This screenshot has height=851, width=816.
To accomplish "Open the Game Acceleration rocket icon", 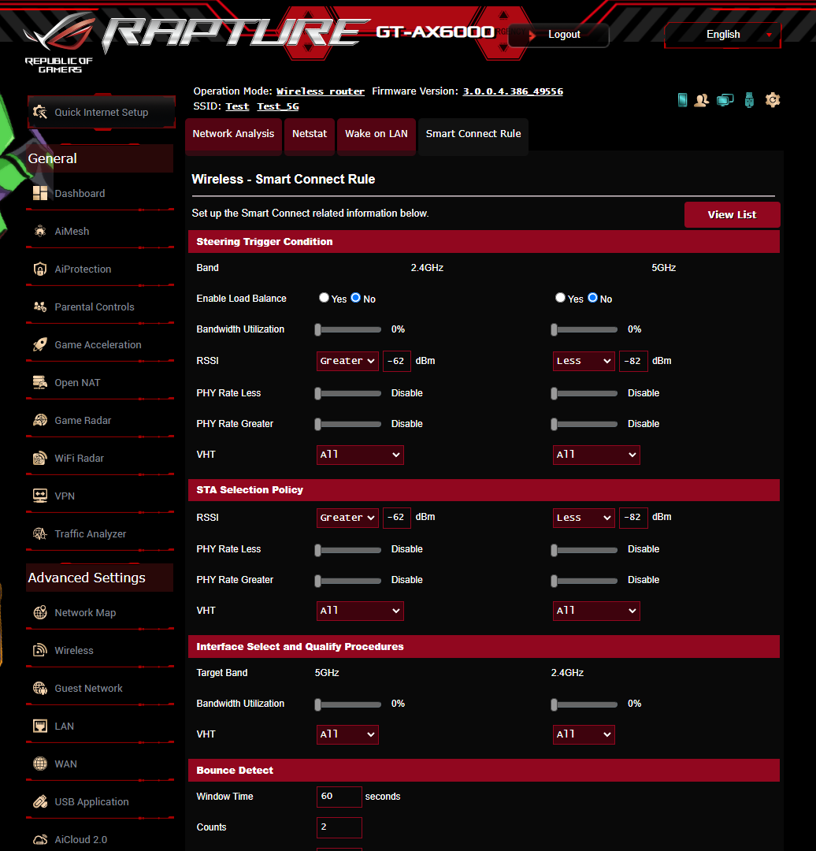I will point(40,344).
